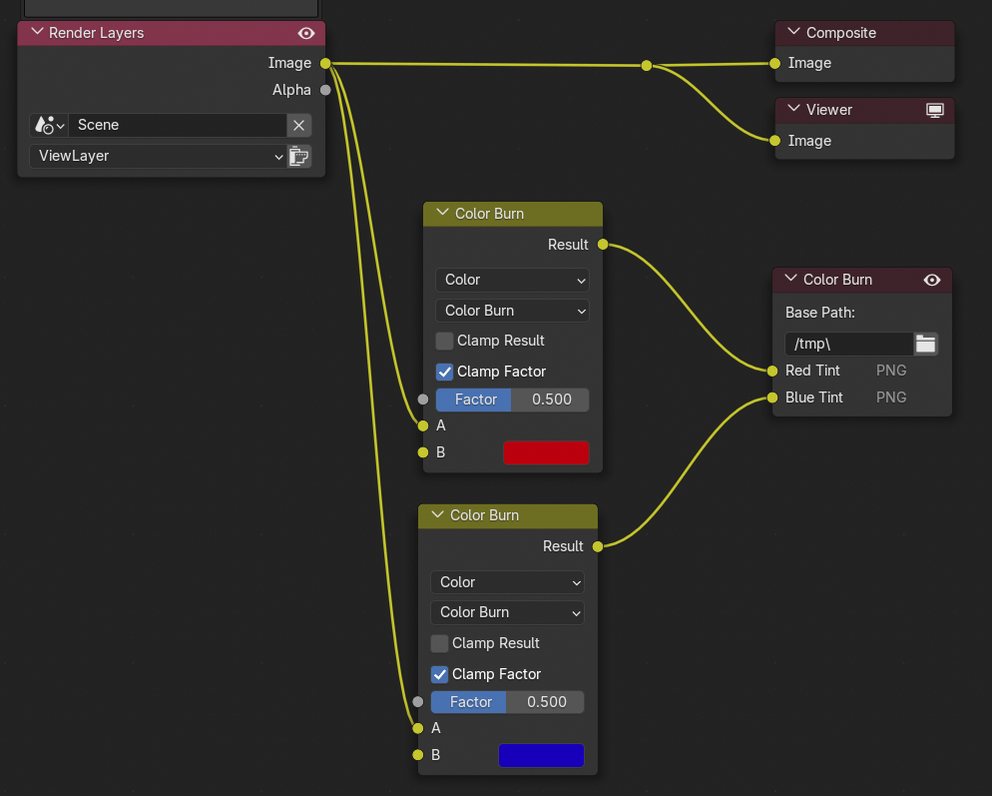Click the new view layer icon beside ViewLayer
The width and height of the screenshot is (992, 796).
coord(299,156)
